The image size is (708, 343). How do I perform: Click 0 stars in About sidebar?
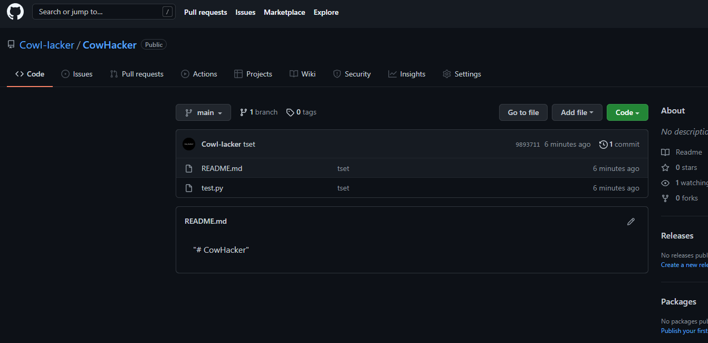(x=680, y=167)
